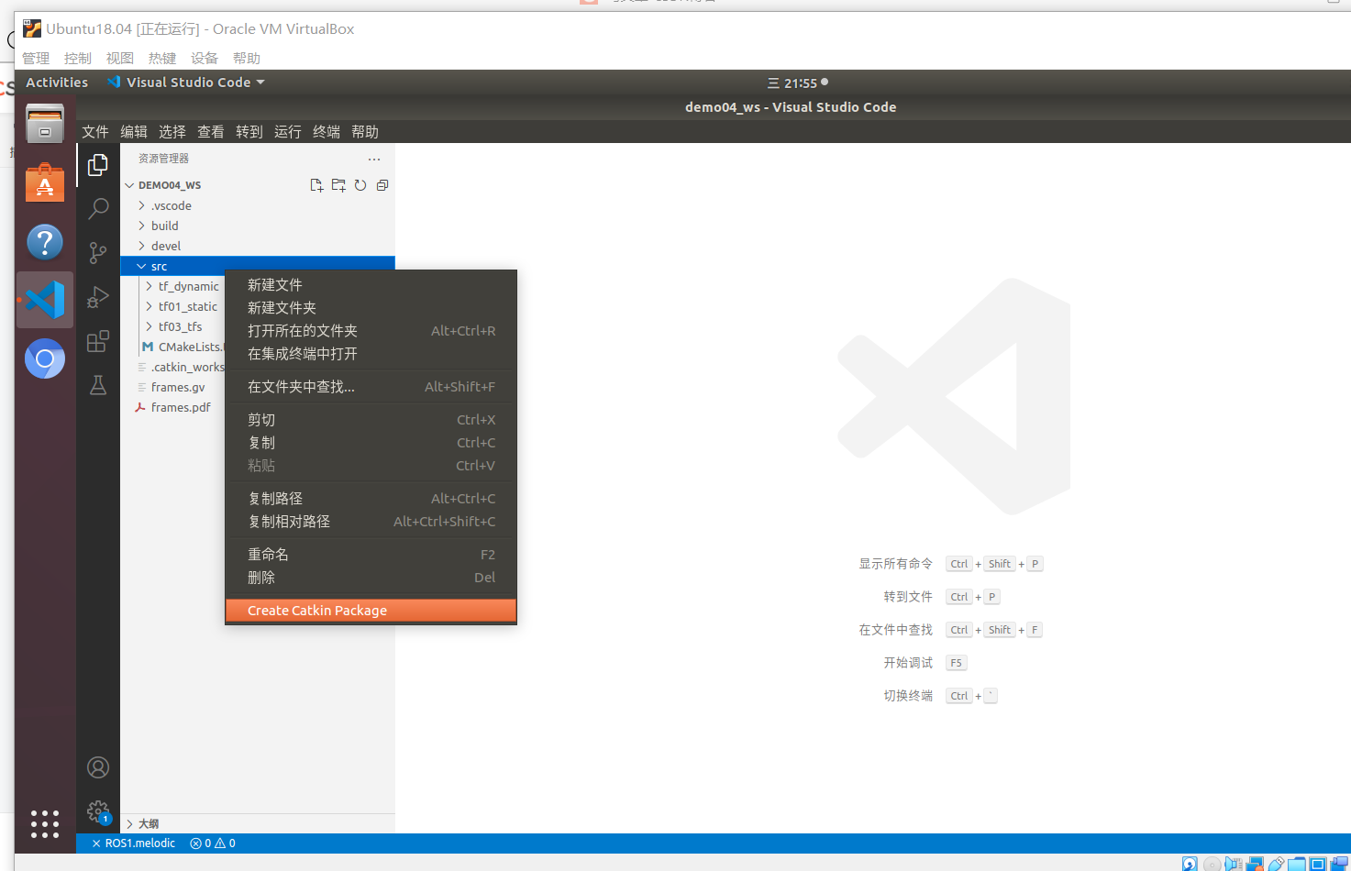The height and width of the screenshot is (871, 1351).
Task: Open CMakeLists file in explorer
Action: pyautogui.click(x=182, y=347)
